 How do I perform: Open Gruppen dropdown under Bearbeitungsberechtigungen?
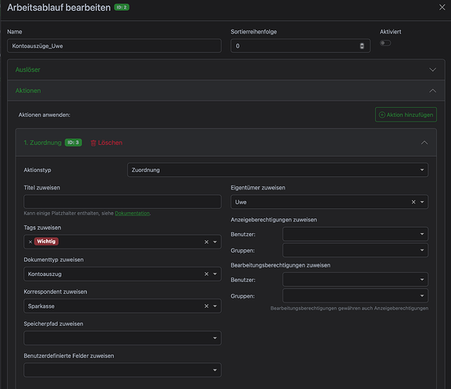click(x=355, y=295)
